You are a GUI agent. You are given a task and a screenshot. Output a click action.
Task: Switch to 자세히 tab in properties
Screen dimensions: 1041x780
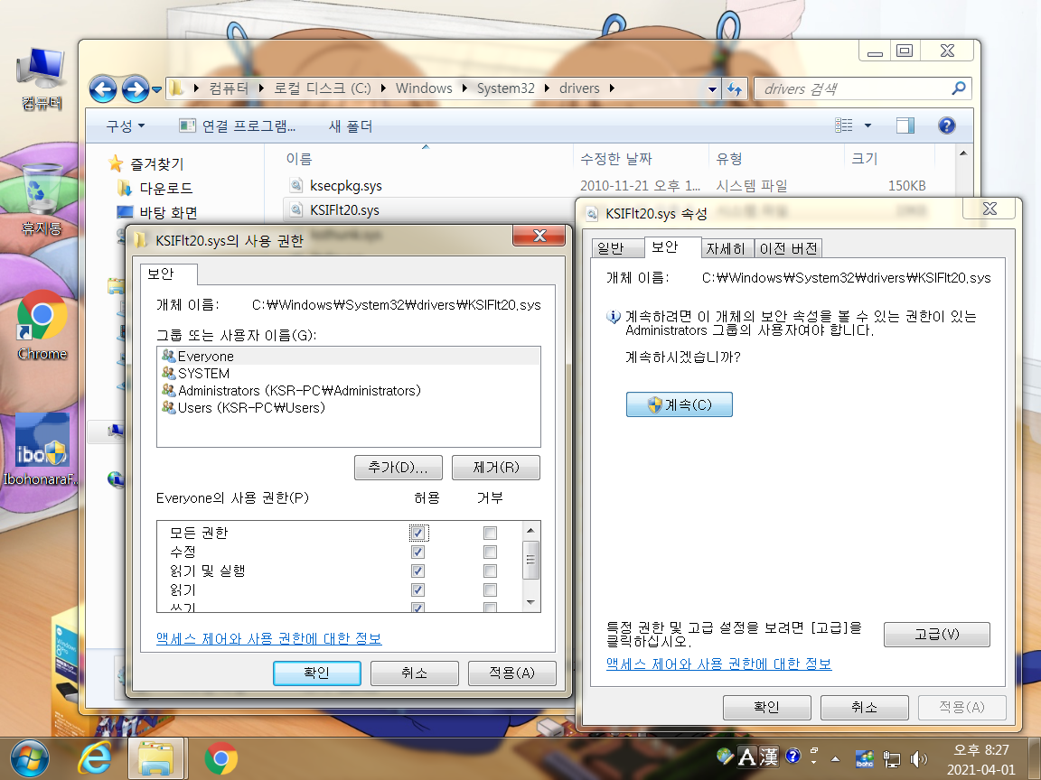click(x=727, y=248)
